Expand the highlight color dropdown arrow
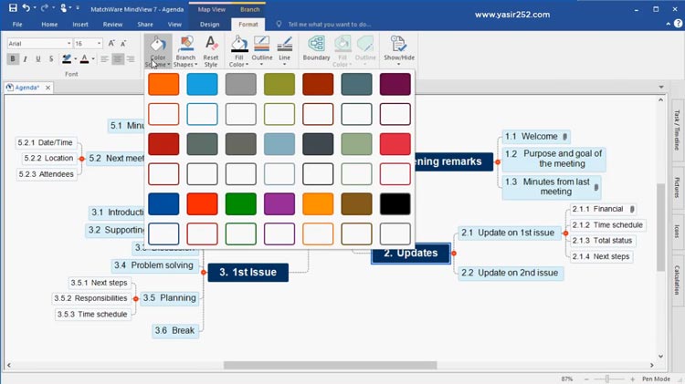Screen dimensions: 685x384 click(x=75, y=59)
